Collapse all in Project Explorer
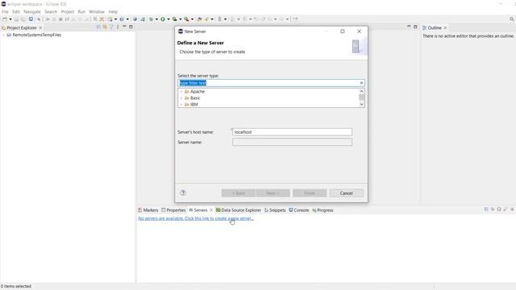516x290 pixels. click(98, 27)
